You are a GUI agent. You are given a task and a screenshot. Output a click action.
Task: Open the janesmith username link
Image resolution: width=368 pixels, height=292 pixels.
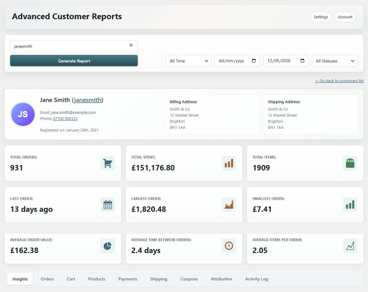click(87, 100)
